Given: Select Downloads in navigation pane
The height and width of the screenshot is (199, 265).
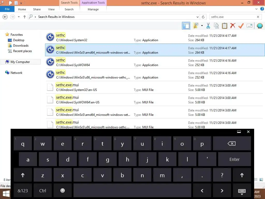Looking at the screenshot, I should tap(21, 46).
